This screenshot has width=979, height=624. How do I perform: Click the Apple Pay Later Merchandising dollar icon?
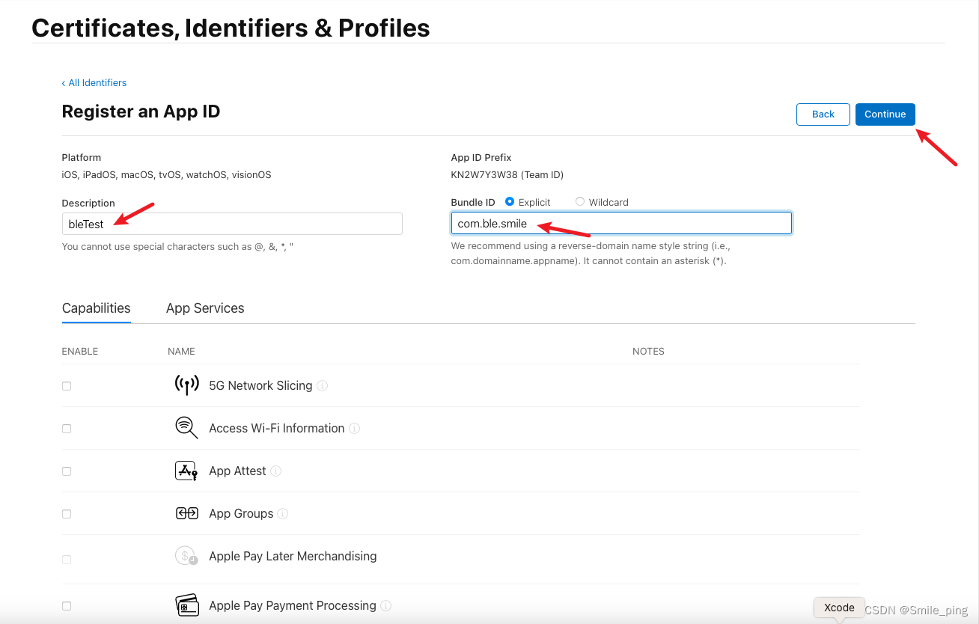(186, 556)
